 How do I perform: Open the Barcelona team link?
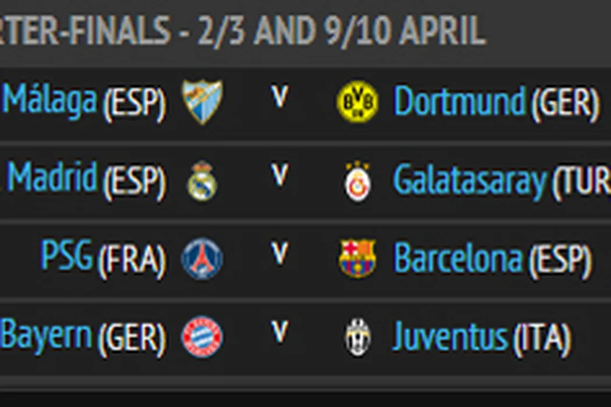[458, 258]
